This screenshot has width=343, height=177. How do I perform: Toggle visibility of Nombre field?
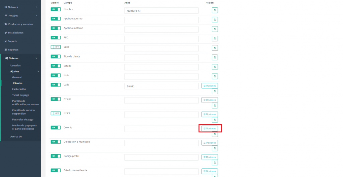pyautogui.click(x=56, y=9)
